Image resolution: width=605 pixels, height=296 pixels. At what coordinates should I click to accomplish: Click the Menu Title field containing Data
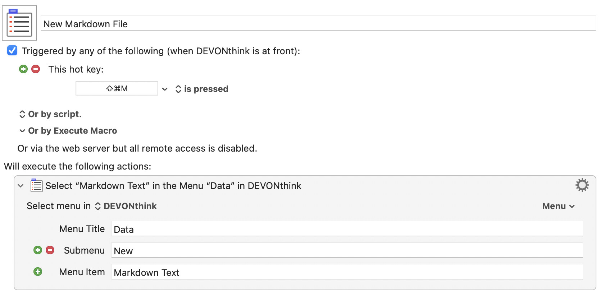point(346,229)
